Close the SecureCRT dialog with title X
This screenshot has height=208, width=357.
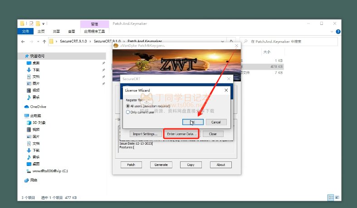tap(229, 79)
